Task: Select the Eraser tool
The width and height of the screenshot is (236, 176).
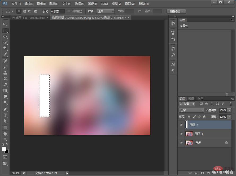Action: 5,85
